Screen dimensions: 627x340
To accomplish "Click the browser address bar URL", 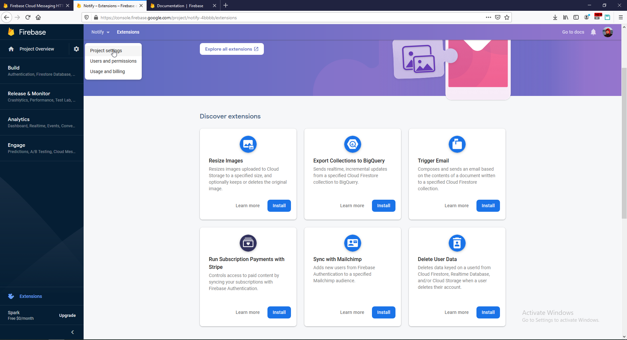I will coord(169,18).
